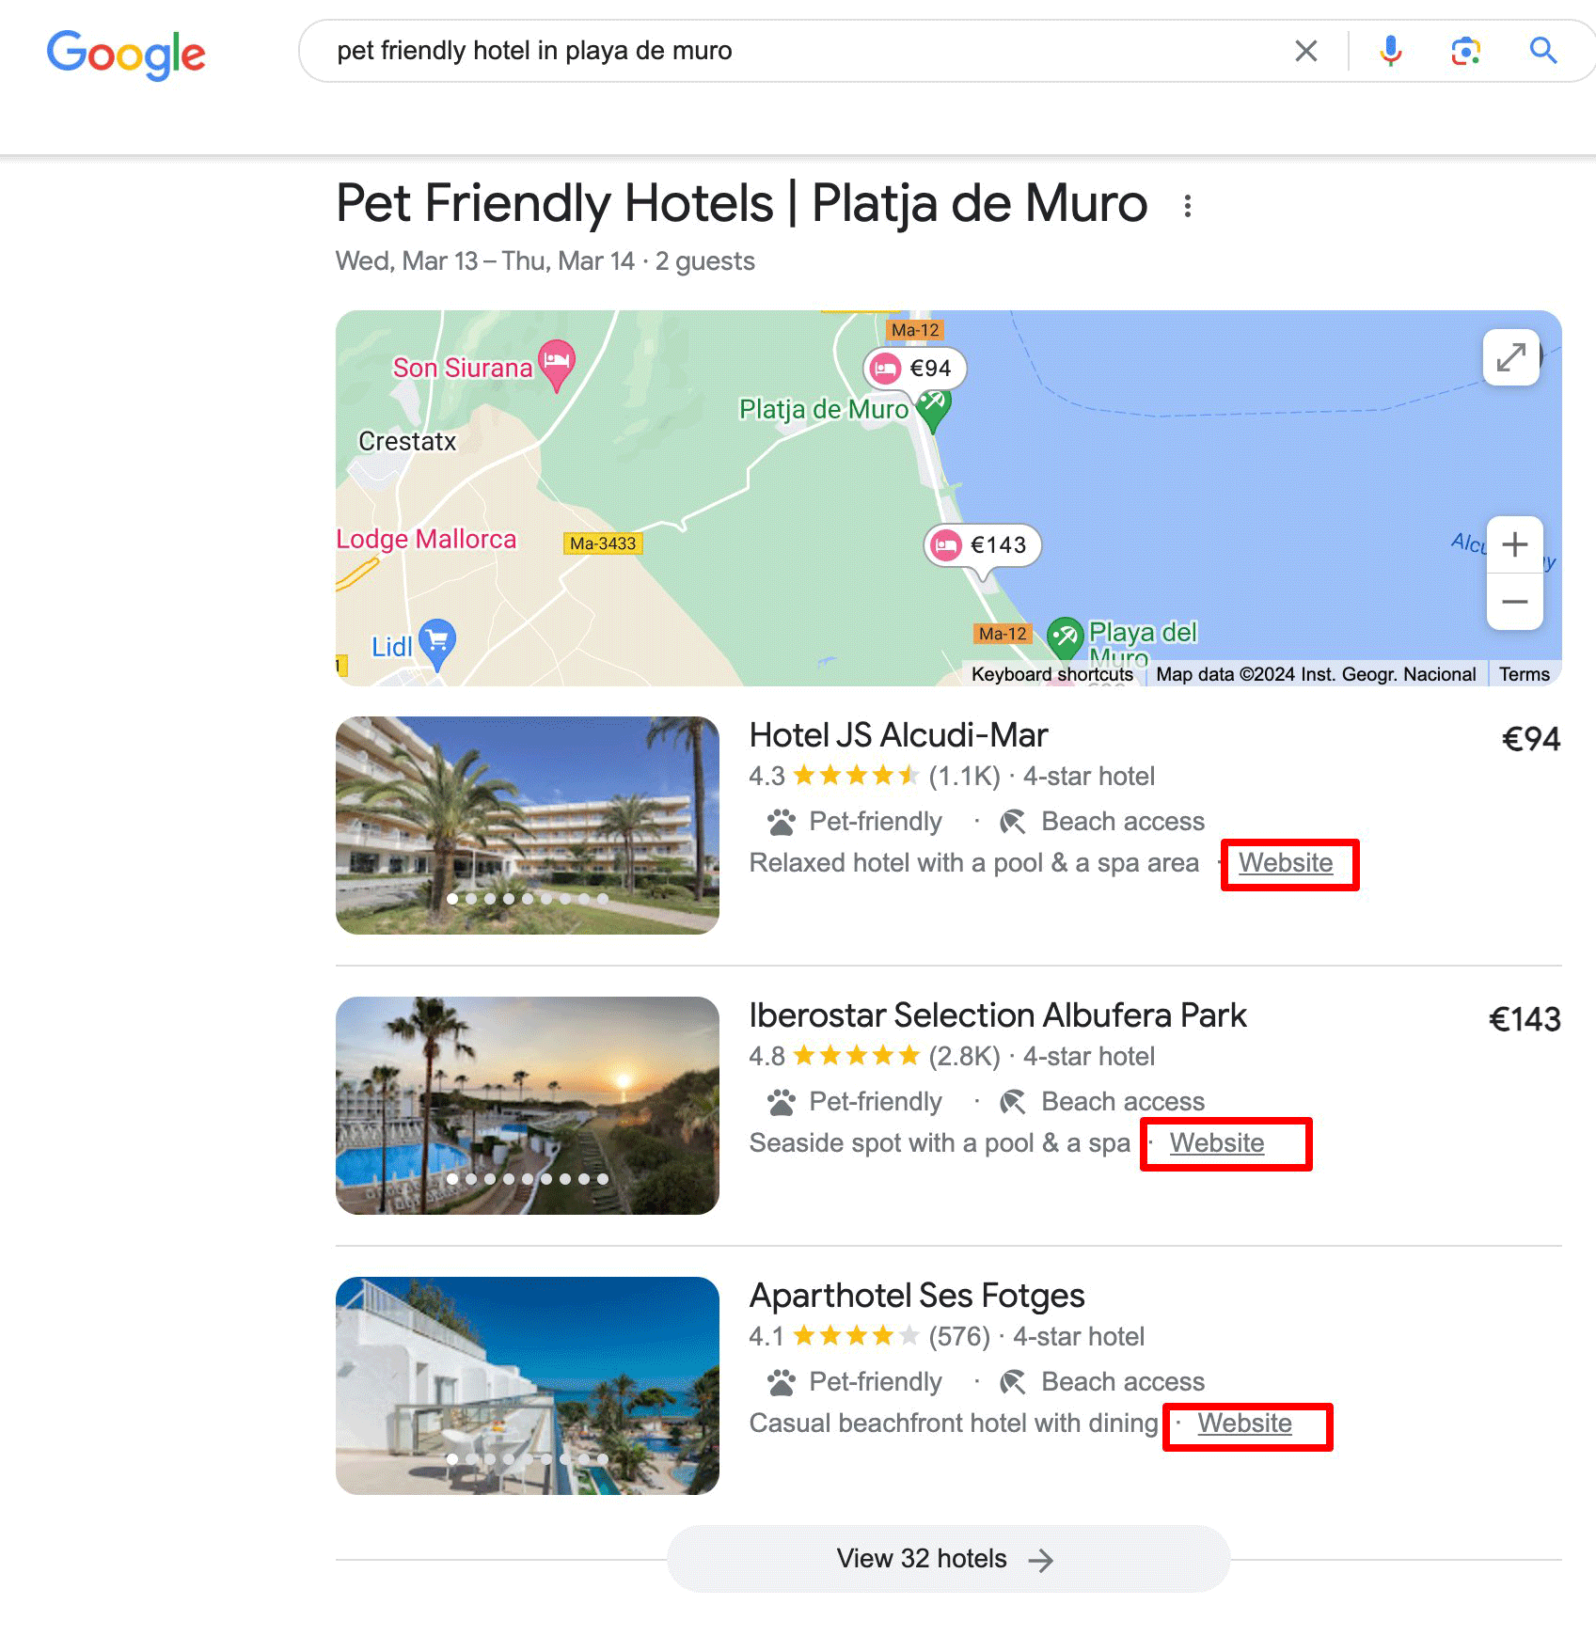Open the map data Terms link

click(x=1524, y=674)
